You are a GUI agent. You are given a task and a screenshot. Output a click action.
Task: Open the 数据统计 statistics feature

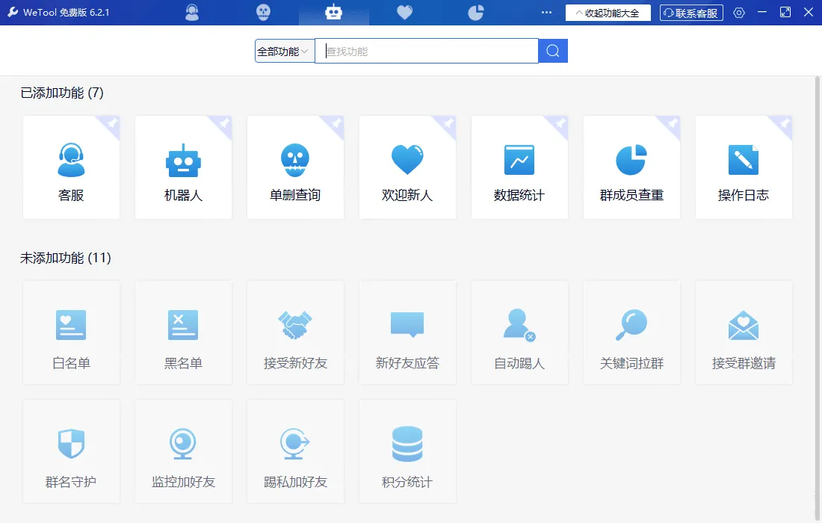(519, 166)
